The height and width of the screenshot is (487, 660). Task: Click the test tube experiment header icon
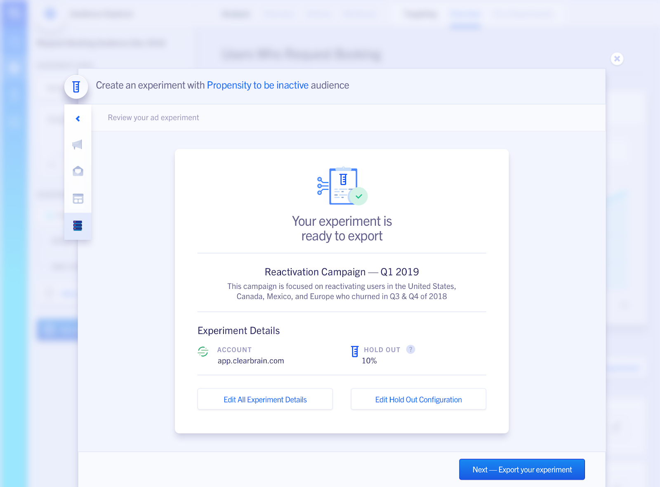pyautogui.click(x=76, y=87)
